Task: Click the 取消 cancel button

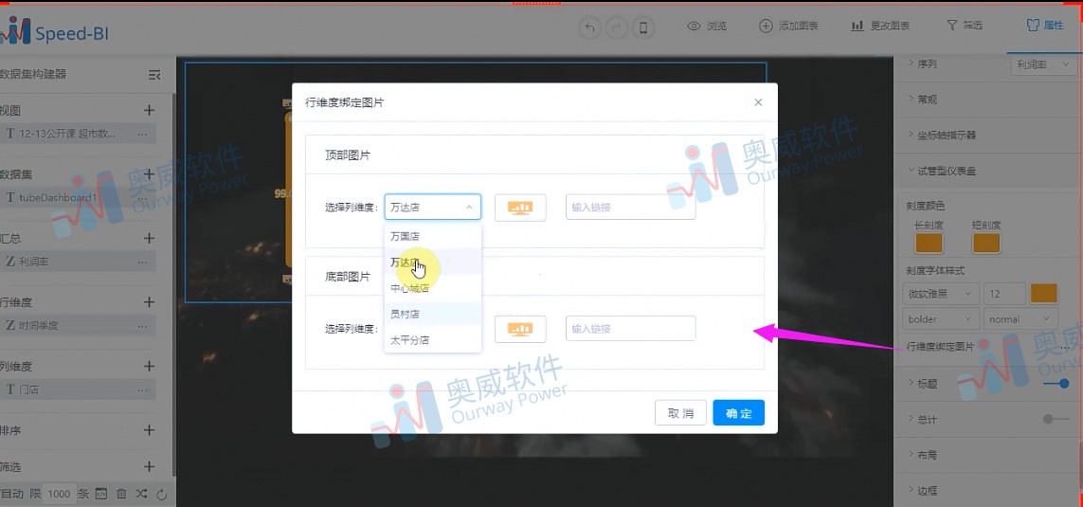Action: (680, 412)
